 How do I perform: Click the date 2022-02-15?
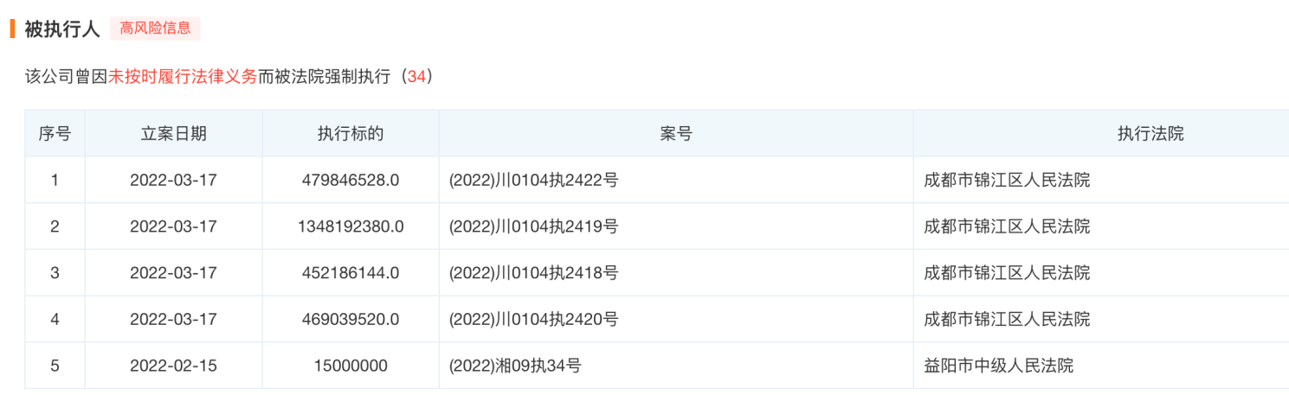[x=173, y=366]
